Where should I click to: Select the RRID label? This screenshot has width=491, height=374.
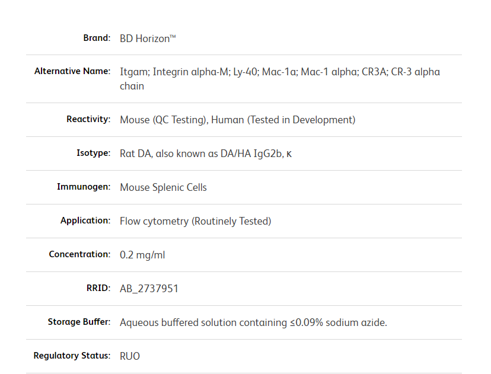[98, 288]
